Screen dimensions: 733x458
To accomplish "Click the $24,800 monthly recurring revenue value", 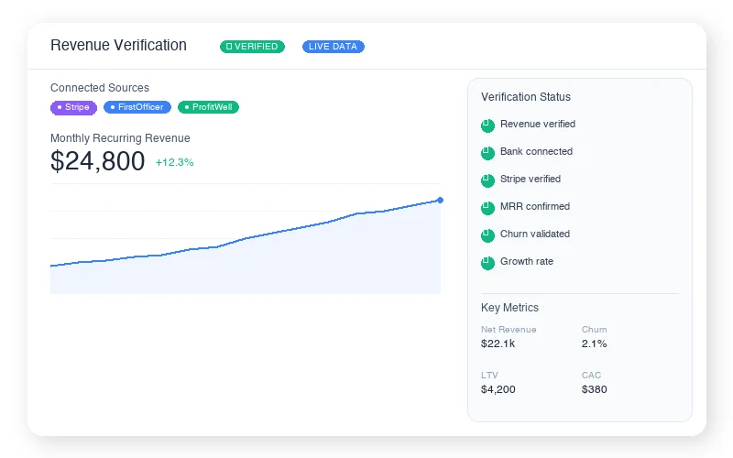I will (x=97, y=161).
